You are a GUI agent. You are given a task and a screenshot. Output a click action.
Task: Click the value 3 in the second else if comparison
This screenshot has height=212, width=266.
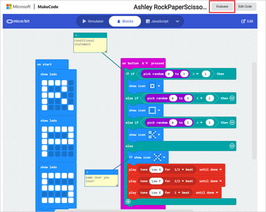point(209,123)
